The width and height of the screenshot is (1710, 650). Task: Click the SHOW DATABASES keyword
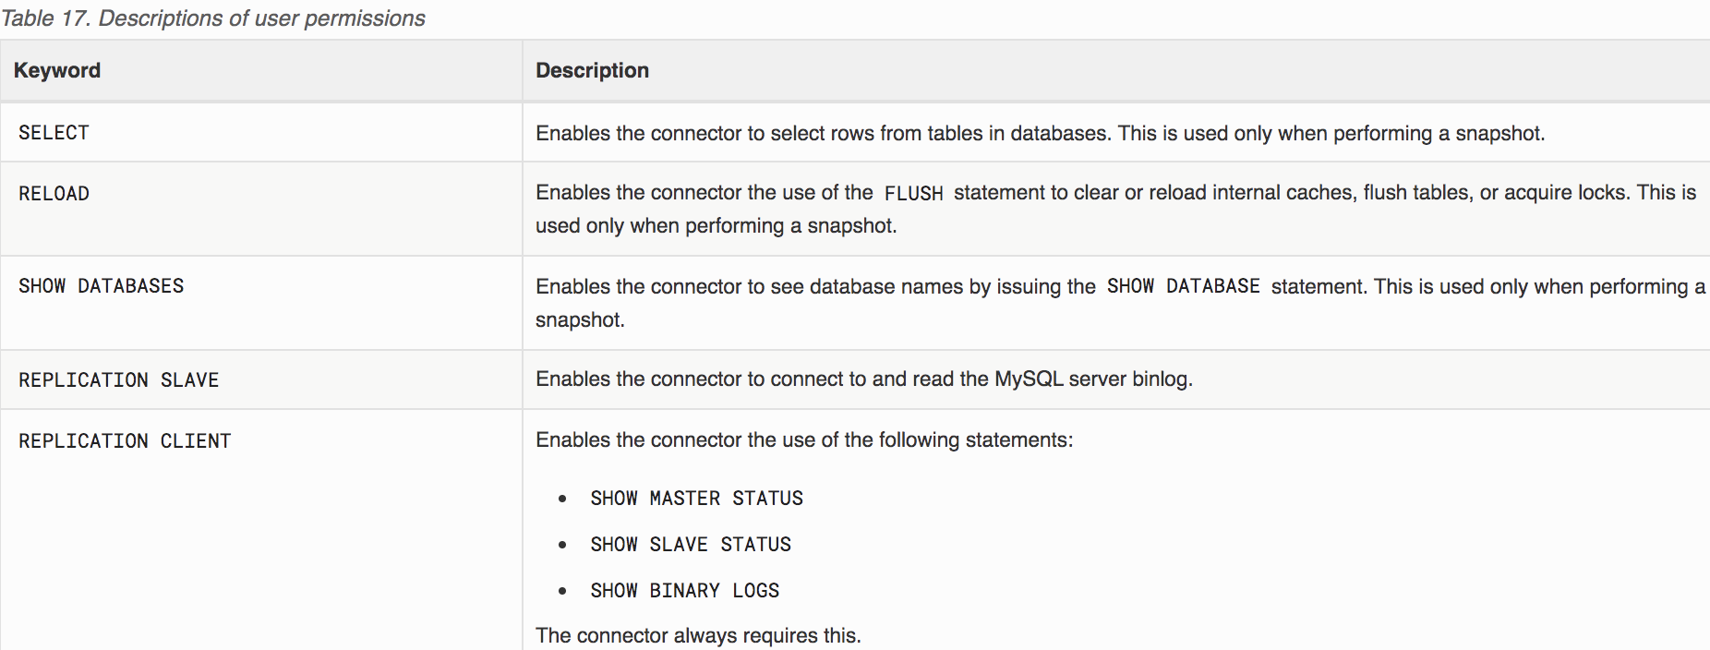(x=102, y=286)
